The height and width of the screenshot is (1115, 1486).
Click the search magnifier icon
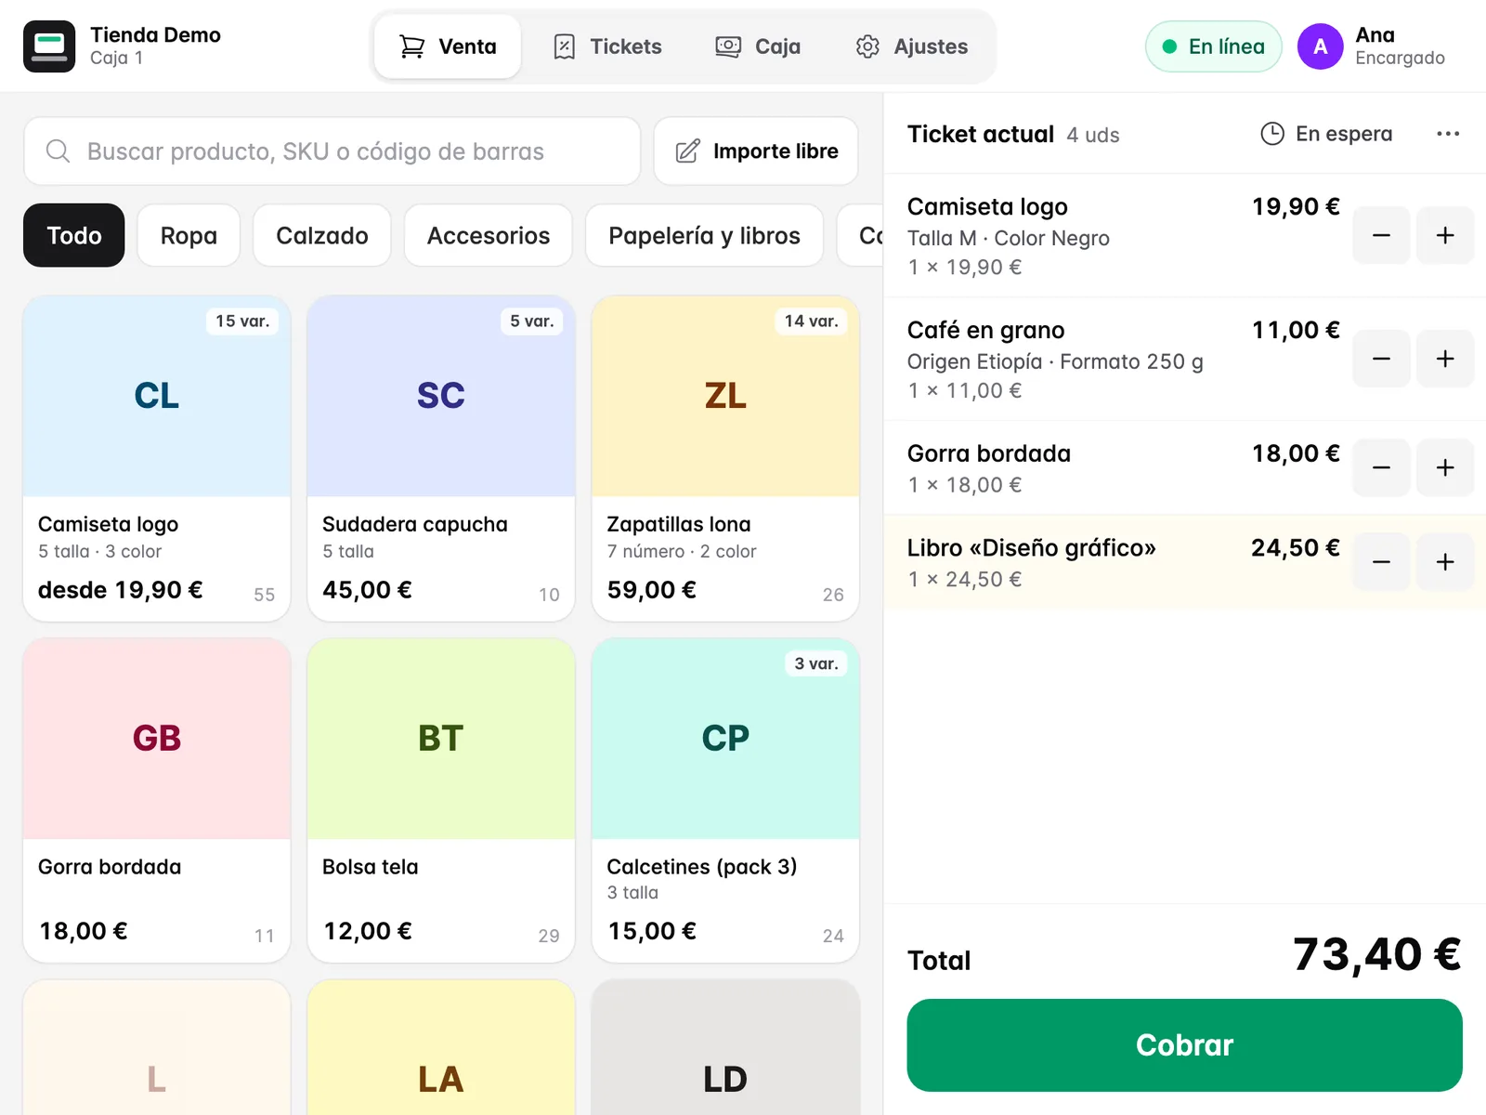(x=58, y=151)
